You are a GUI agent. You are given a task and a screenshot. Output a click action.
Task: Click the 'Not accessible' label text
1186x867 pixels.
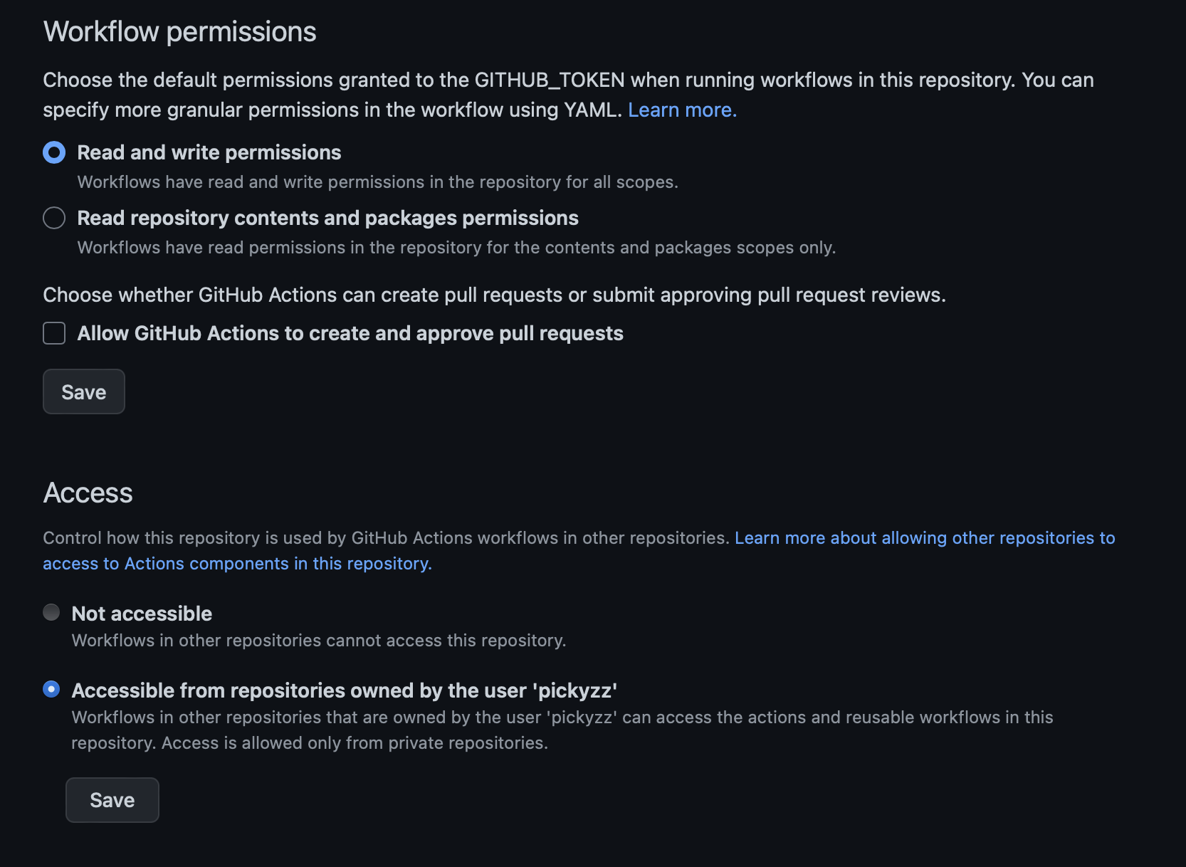point(142,614)
